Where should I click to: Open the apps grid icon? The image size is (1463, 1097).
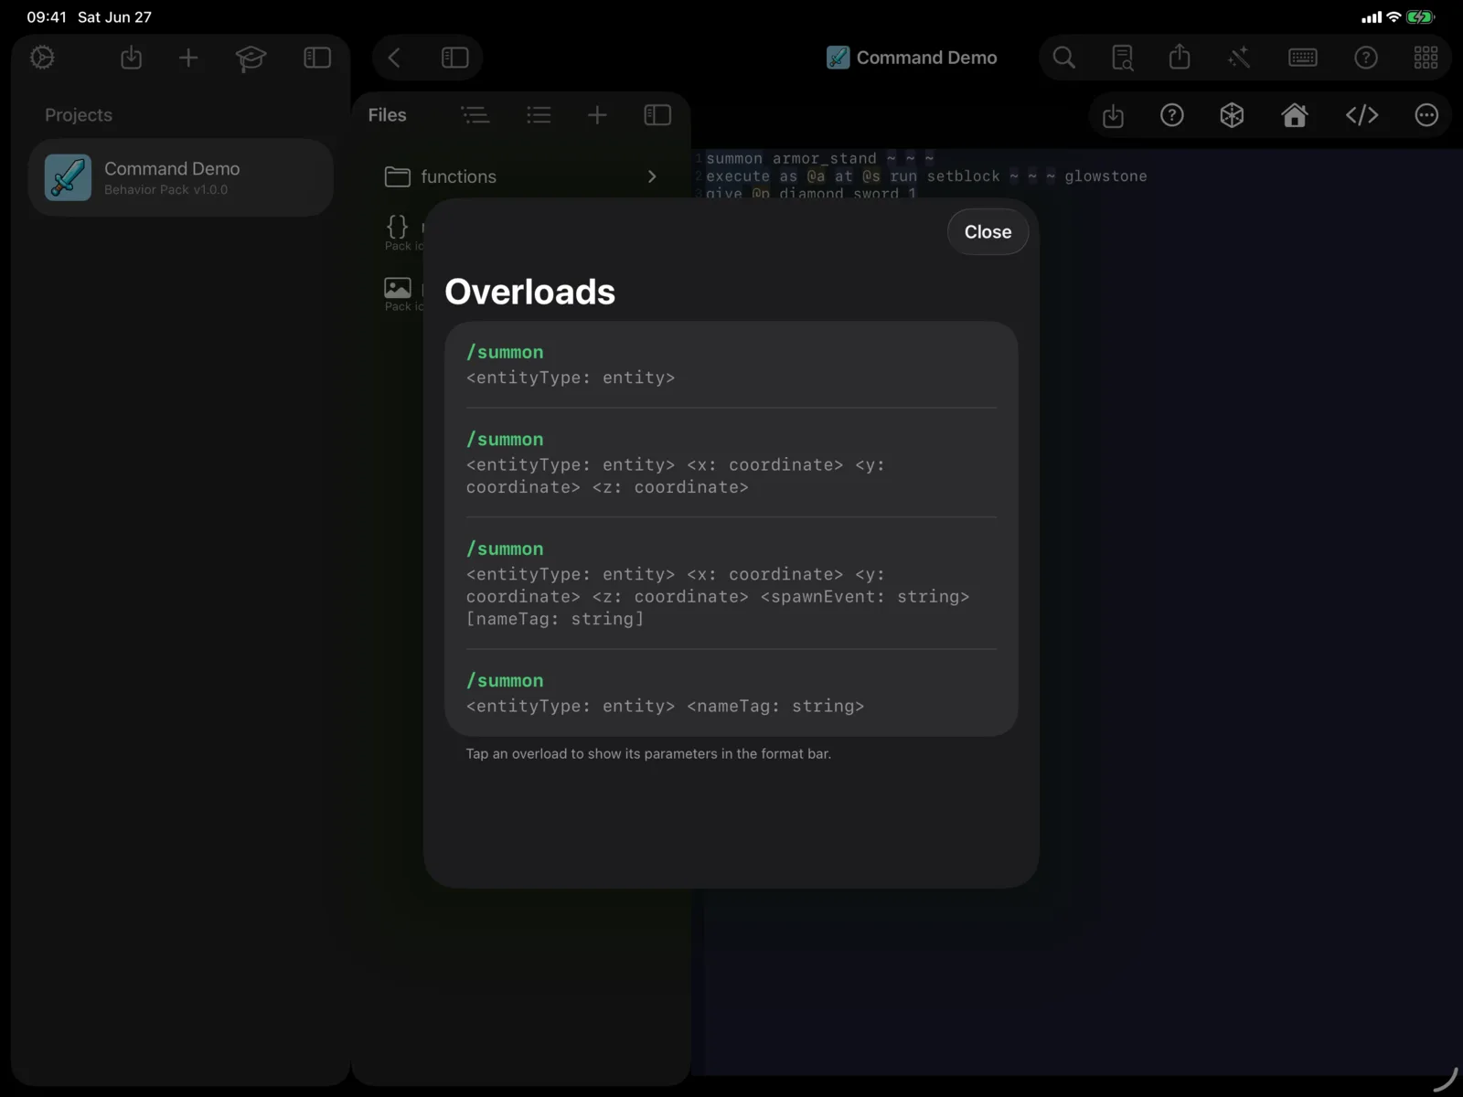(1426, 58)
